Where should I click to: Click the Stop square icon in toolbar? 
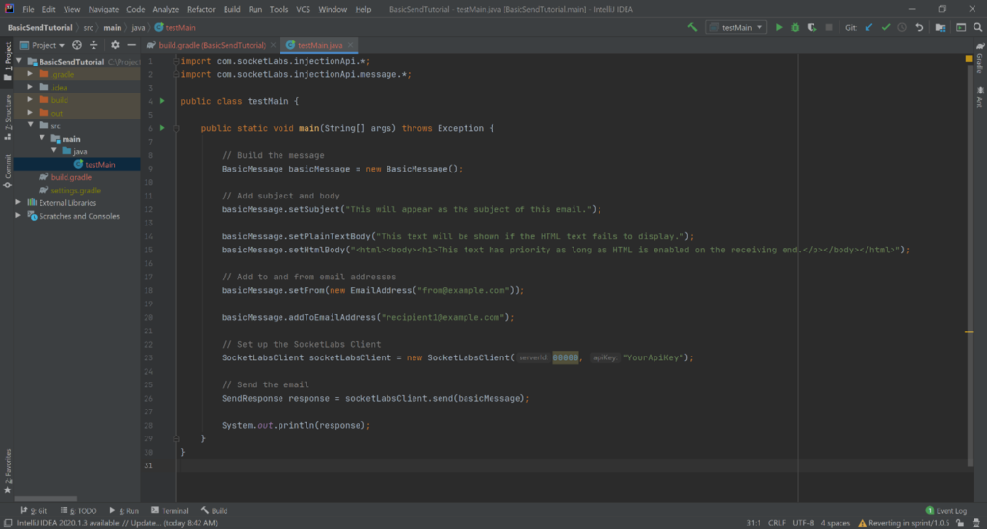(828, 28)
